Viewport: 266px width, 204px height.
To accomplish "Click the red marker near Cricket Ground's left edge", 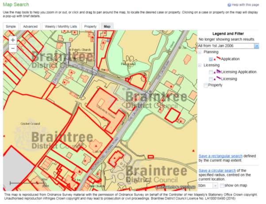I will point(4,136).
